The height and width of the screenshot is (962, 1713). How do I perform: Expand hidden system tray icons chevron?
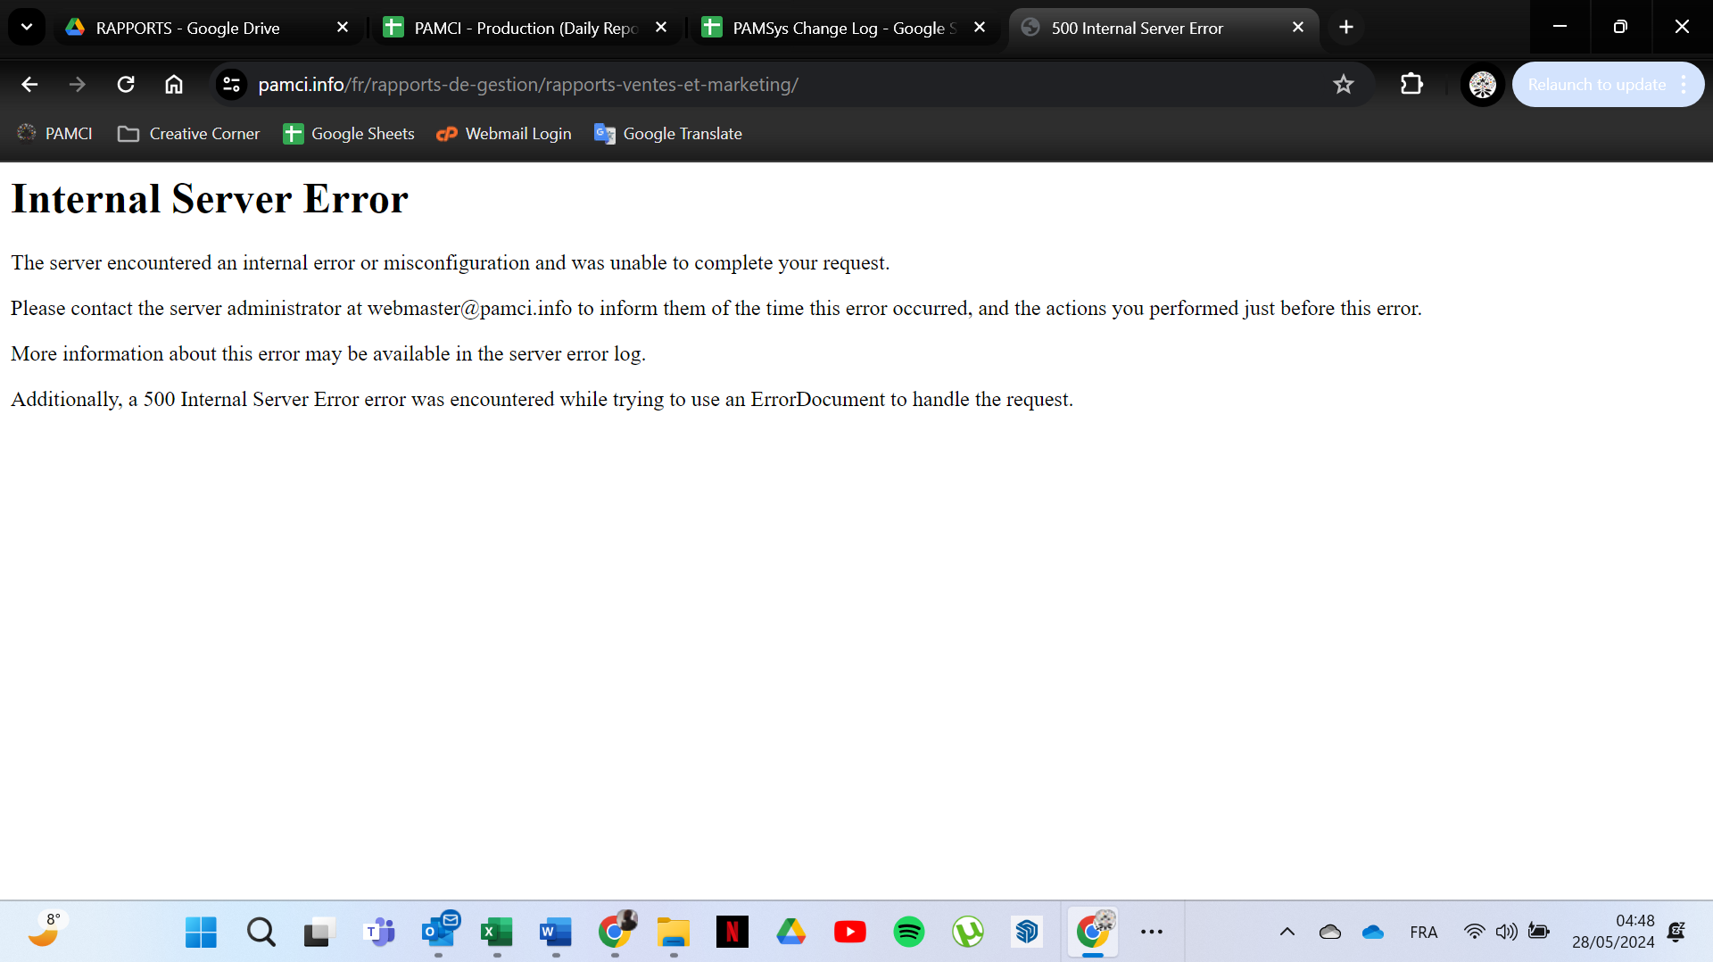click(1287, 933)
